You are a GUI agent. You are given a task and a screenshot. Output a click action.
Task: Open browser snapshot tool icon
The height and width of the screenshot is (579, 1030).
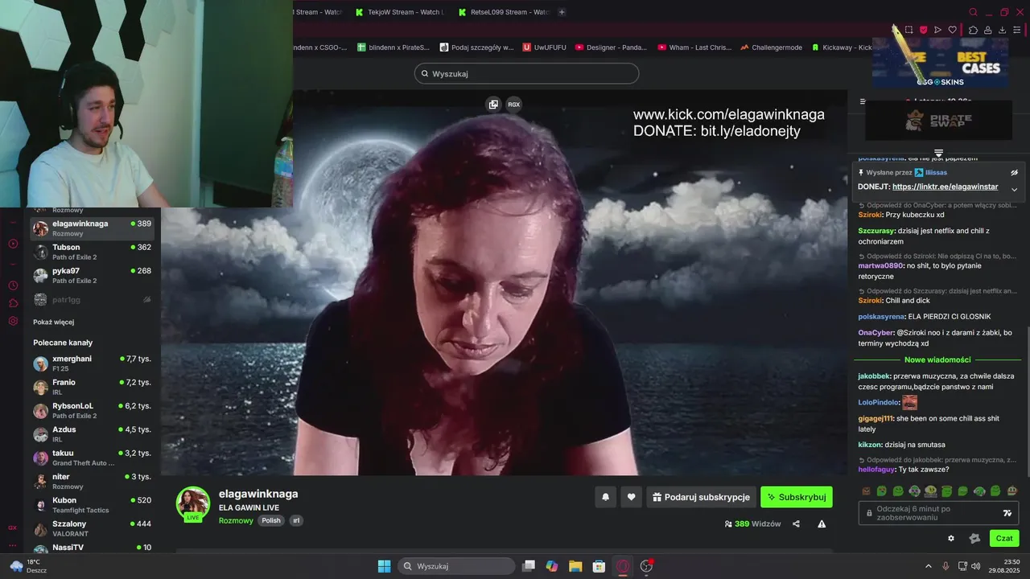tap(908, 30)
